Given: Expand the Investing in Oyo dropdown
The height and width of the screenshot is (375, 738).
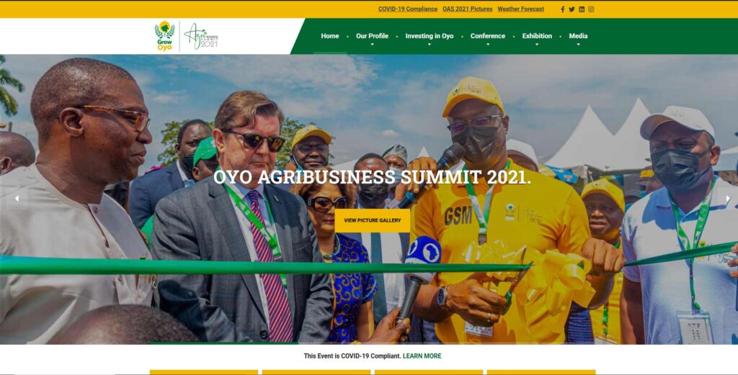Looking at the screenshot, I should pos(430,36).
